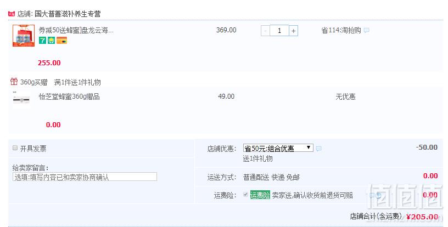448x227 pixels.
Task: Click the ¥205.00 shop total
Action: (422, 217)
